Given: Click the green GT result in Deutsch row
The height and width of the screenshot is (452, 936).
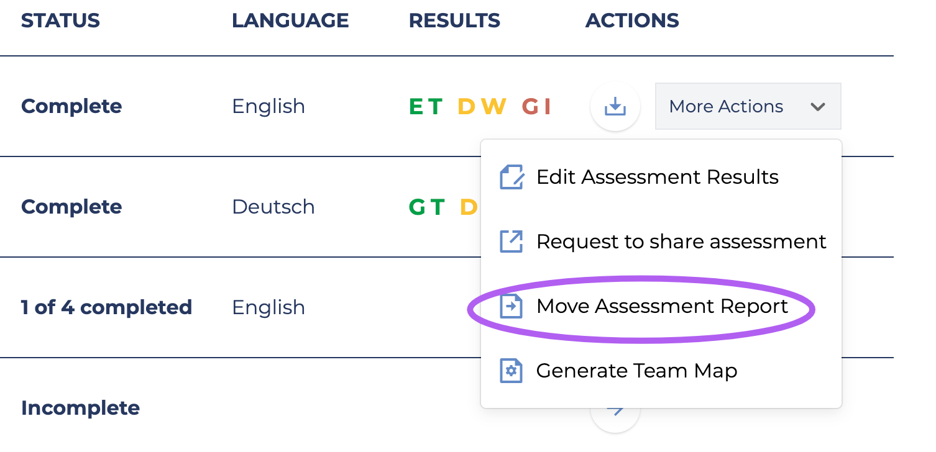Looking at the screenshot, I should tap(426, 207).
